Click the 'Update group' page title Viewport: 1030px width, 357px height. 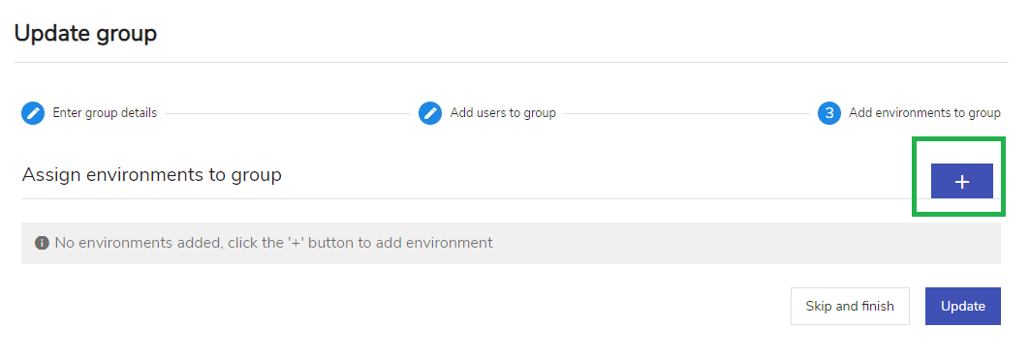85,33
